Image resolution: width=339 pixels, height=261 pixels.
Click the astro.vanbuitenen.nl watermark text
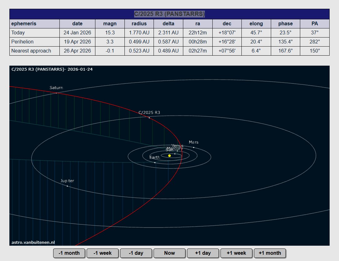33,242
